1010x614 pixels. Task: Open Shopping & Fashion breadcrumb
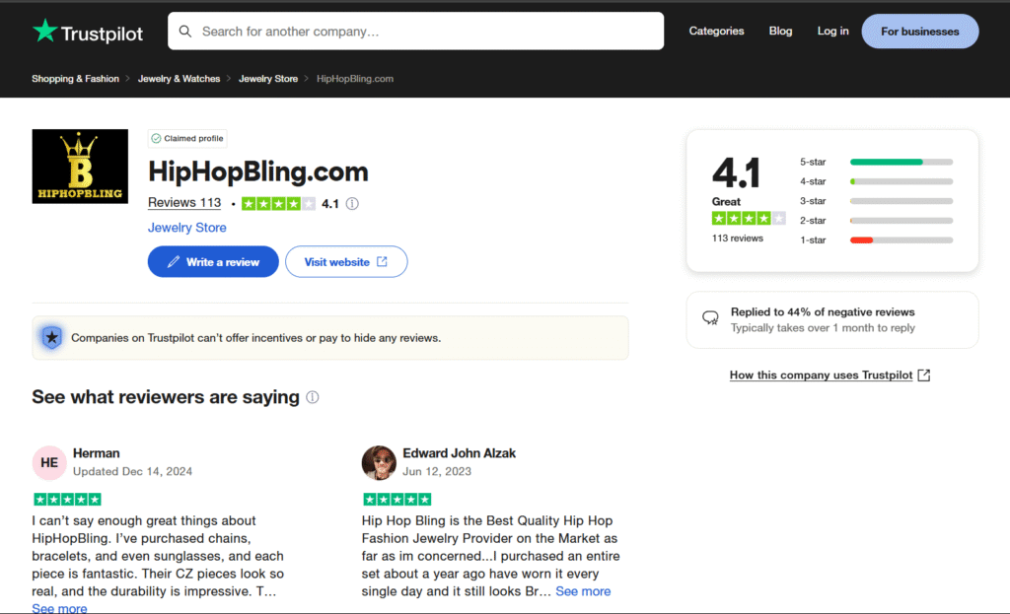[x=75, y=79]
